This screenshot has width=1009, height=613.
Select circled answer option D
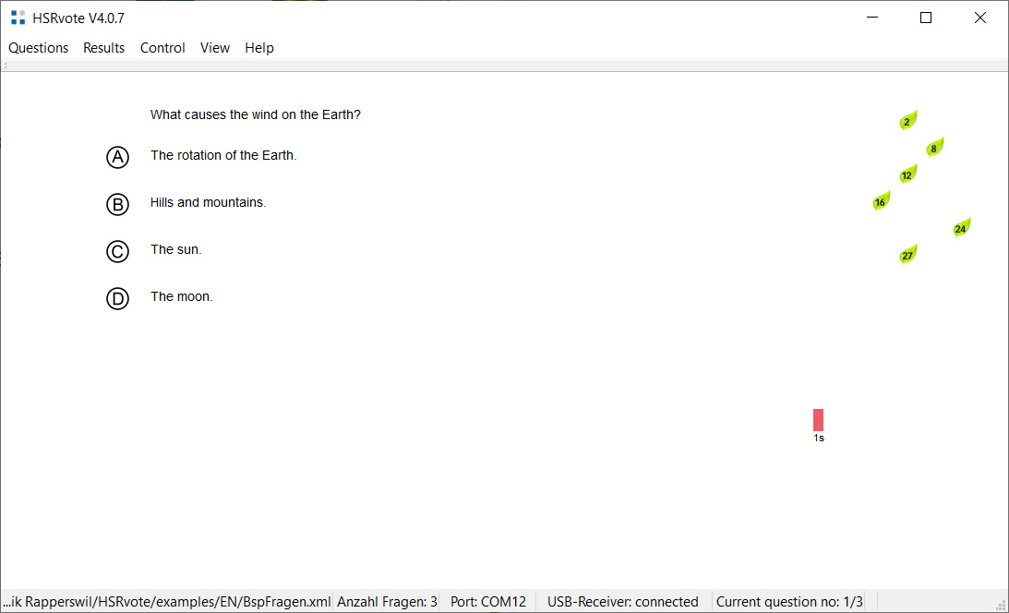click(x=117, y=298)
